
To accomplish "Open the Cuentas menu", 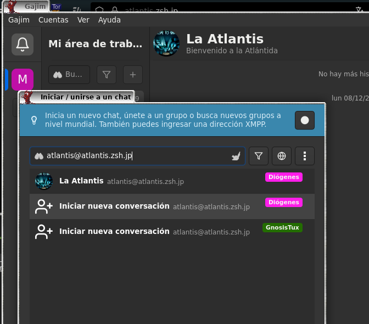I will (53, 20).
